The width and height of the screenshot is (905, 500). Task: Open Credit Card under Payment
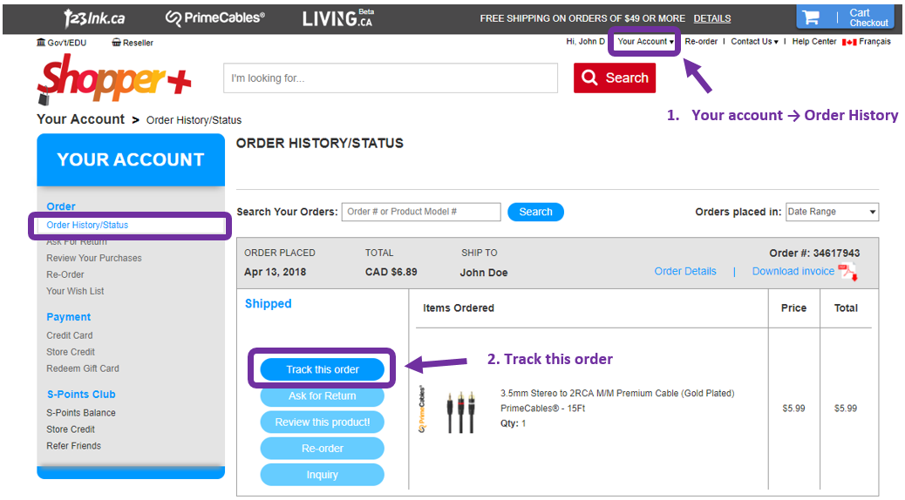pyautogui.click(x=69, y=335)
